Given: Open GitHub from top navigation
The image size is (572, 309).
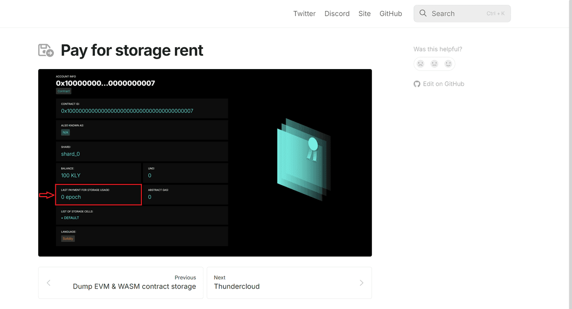Looking at the screenshot, I should tap(391, 13).
